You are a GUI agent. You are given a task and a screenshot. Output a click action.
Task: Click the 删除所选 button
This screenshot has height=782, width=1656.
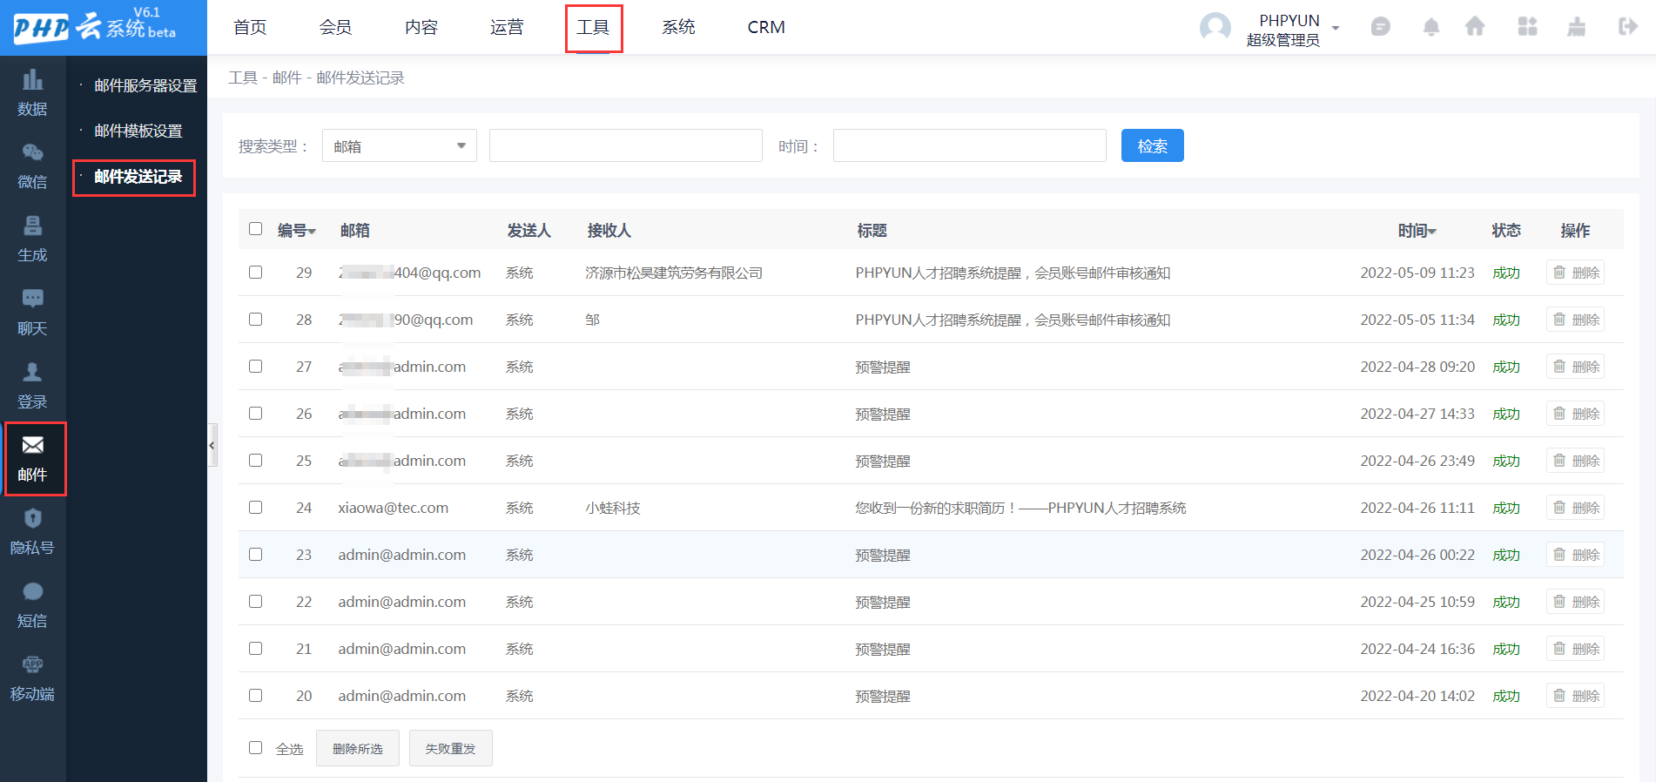[x=357, y=748]
